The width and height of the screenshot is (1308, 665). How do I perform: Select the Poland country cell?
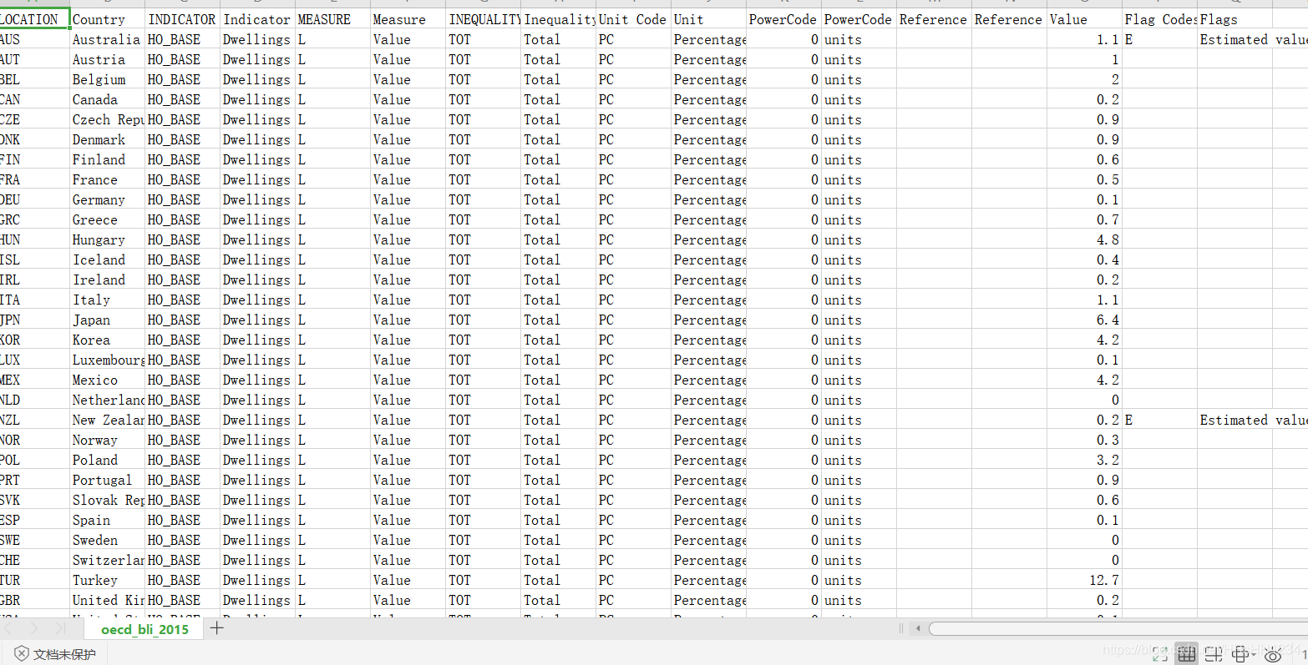coord(107,460)
